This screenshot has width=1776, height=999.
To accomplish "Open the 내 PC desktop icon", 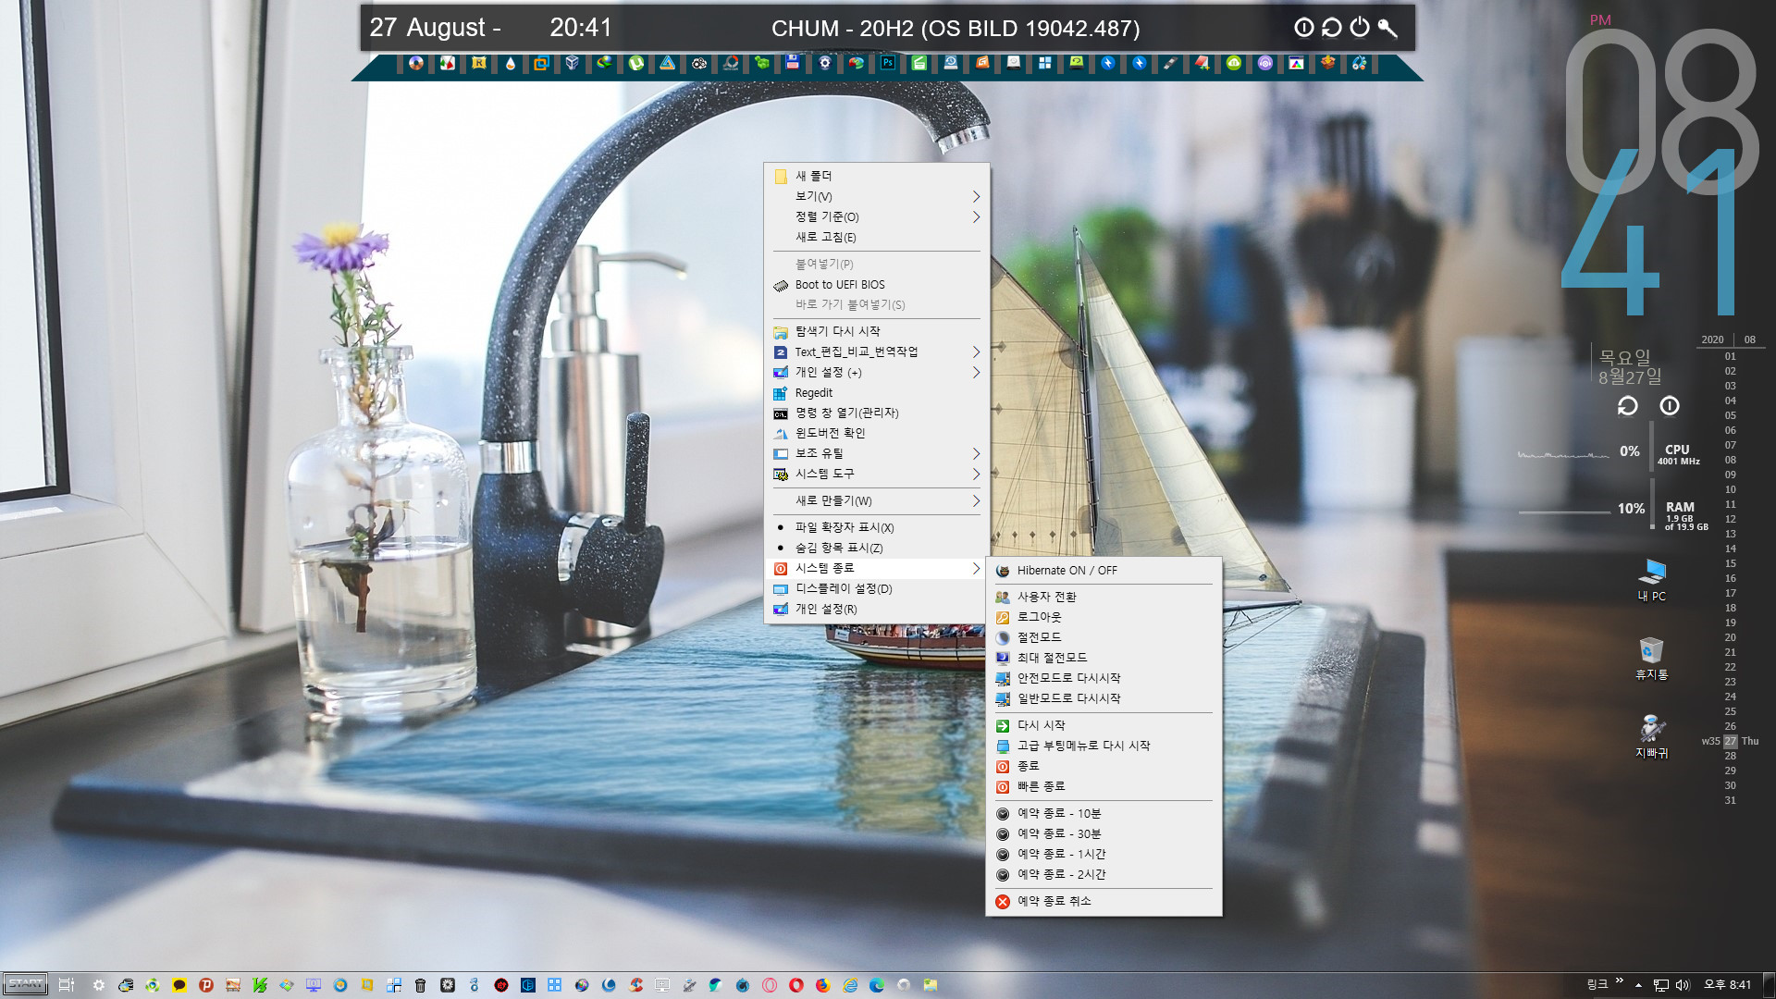I will tap(1652, 580).
